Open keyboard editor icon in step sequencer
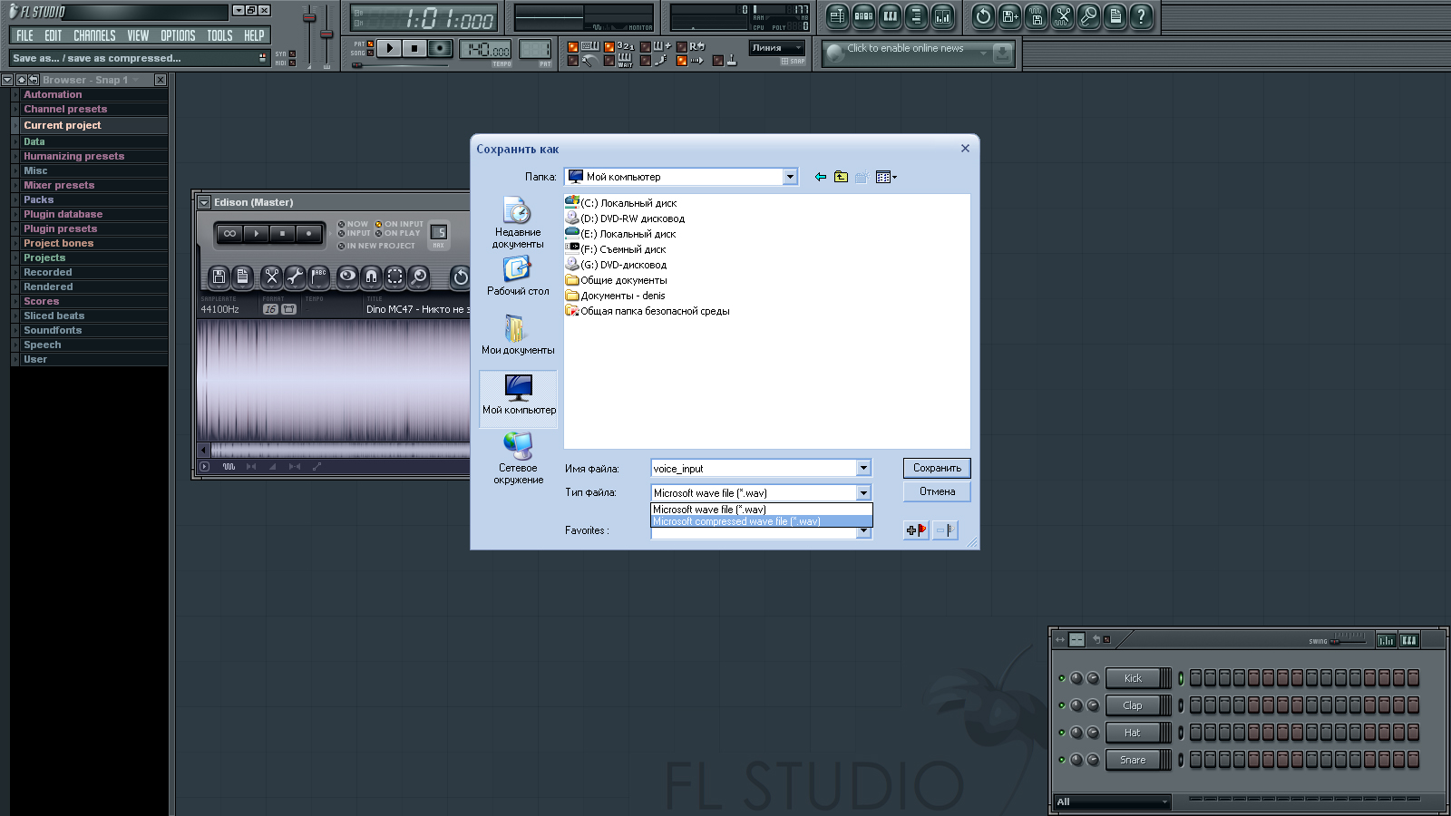 (x=1408, y=640)
